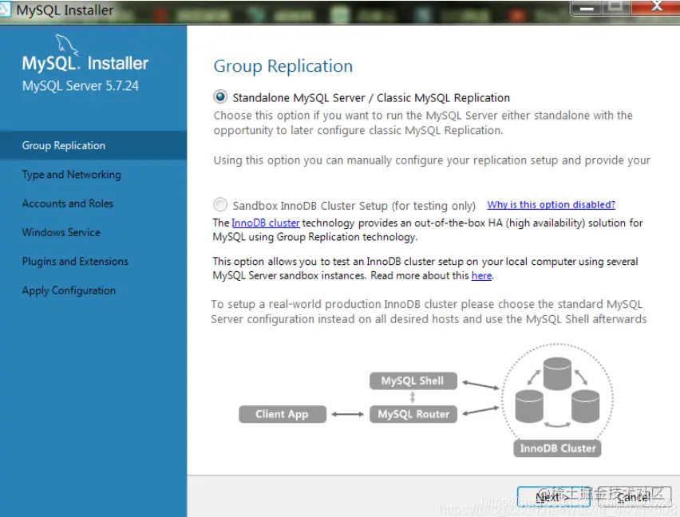This screenshot has width=680, height=517.
Task: Select Standalone MySQL Server radio button
Action: click(220, 97)
